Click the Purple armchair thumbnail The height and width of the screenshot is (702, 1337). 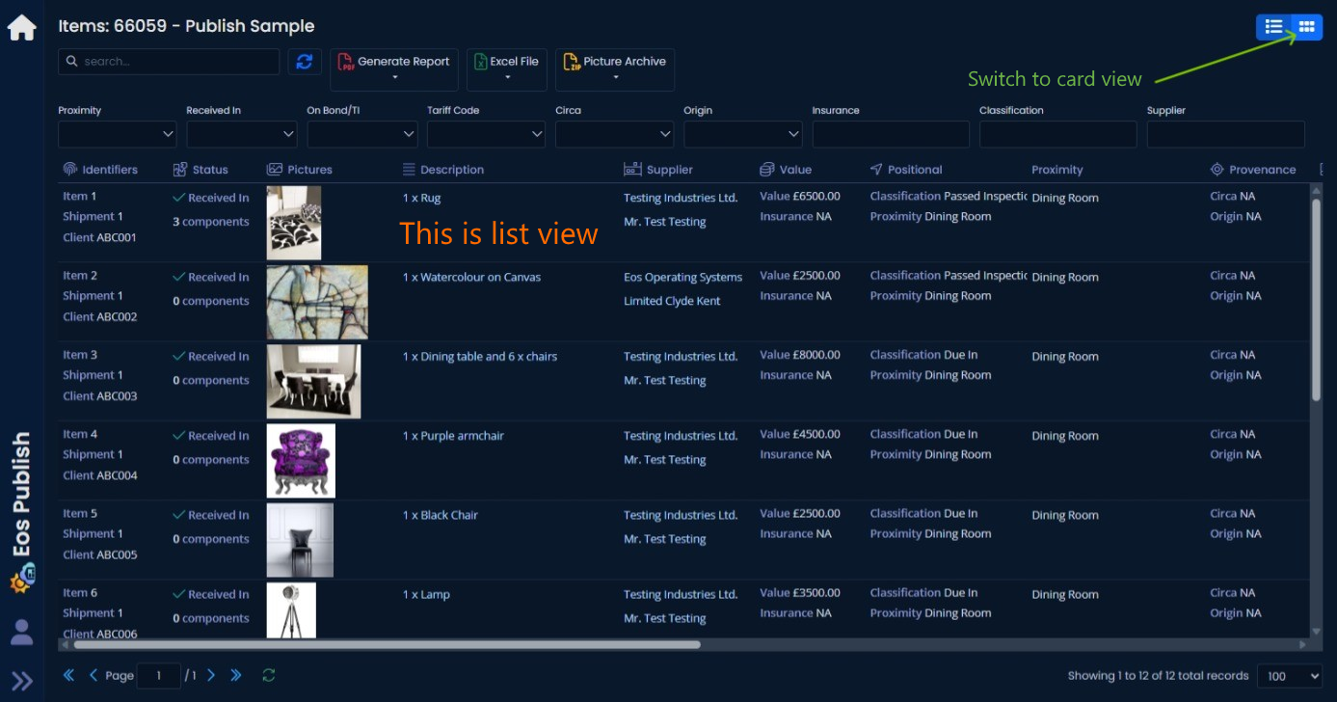point(301,461)
